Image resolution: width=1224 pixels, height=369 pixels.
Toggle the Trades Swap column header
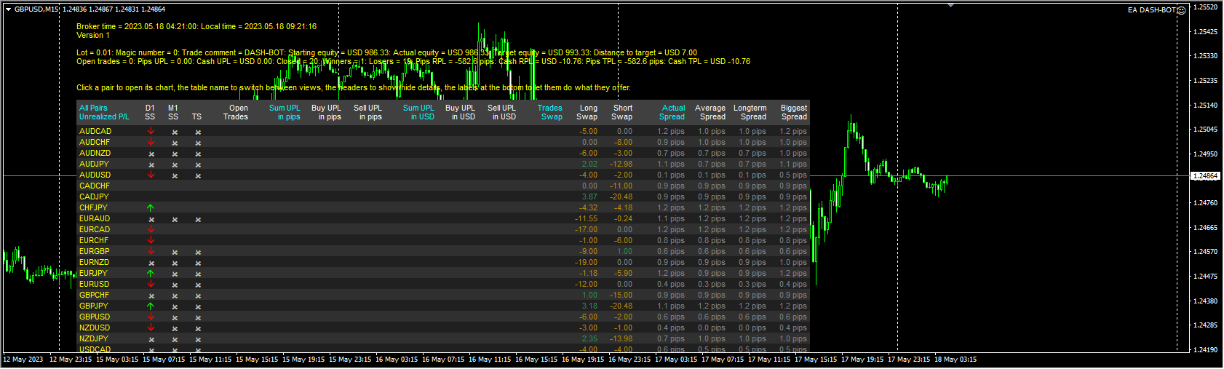(550, 112)
